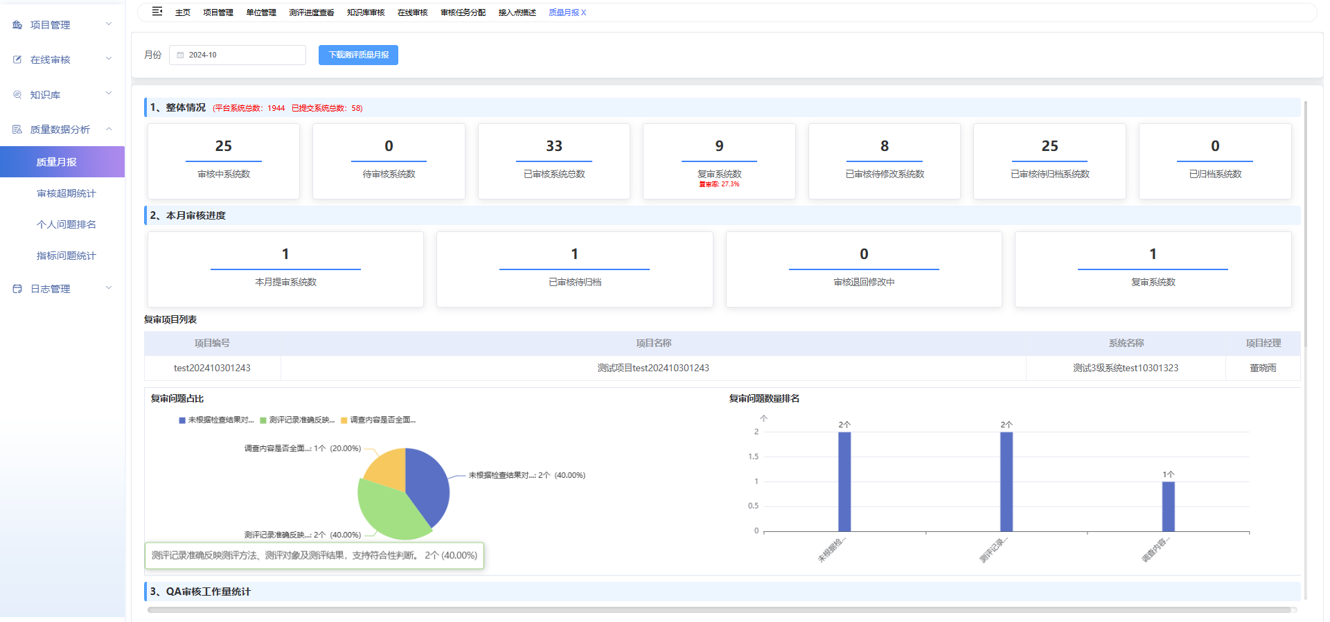Click the 知识库 search icon in sidebar
Viewport: 1330px width, 622px height.
click(x=17, y=95)
